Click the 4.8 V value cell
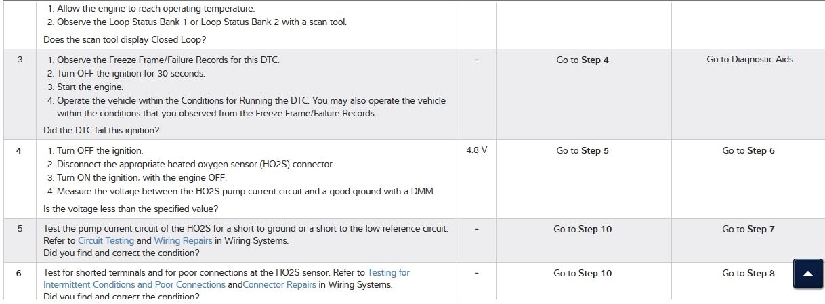Image resolution: width=825 pixels, height=304 pixels. tap(476, 150)
